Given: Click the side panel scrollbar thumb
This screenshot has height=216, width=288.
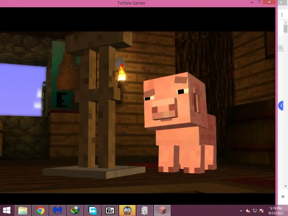Looking at the screenshot, I should click(285, 29).
